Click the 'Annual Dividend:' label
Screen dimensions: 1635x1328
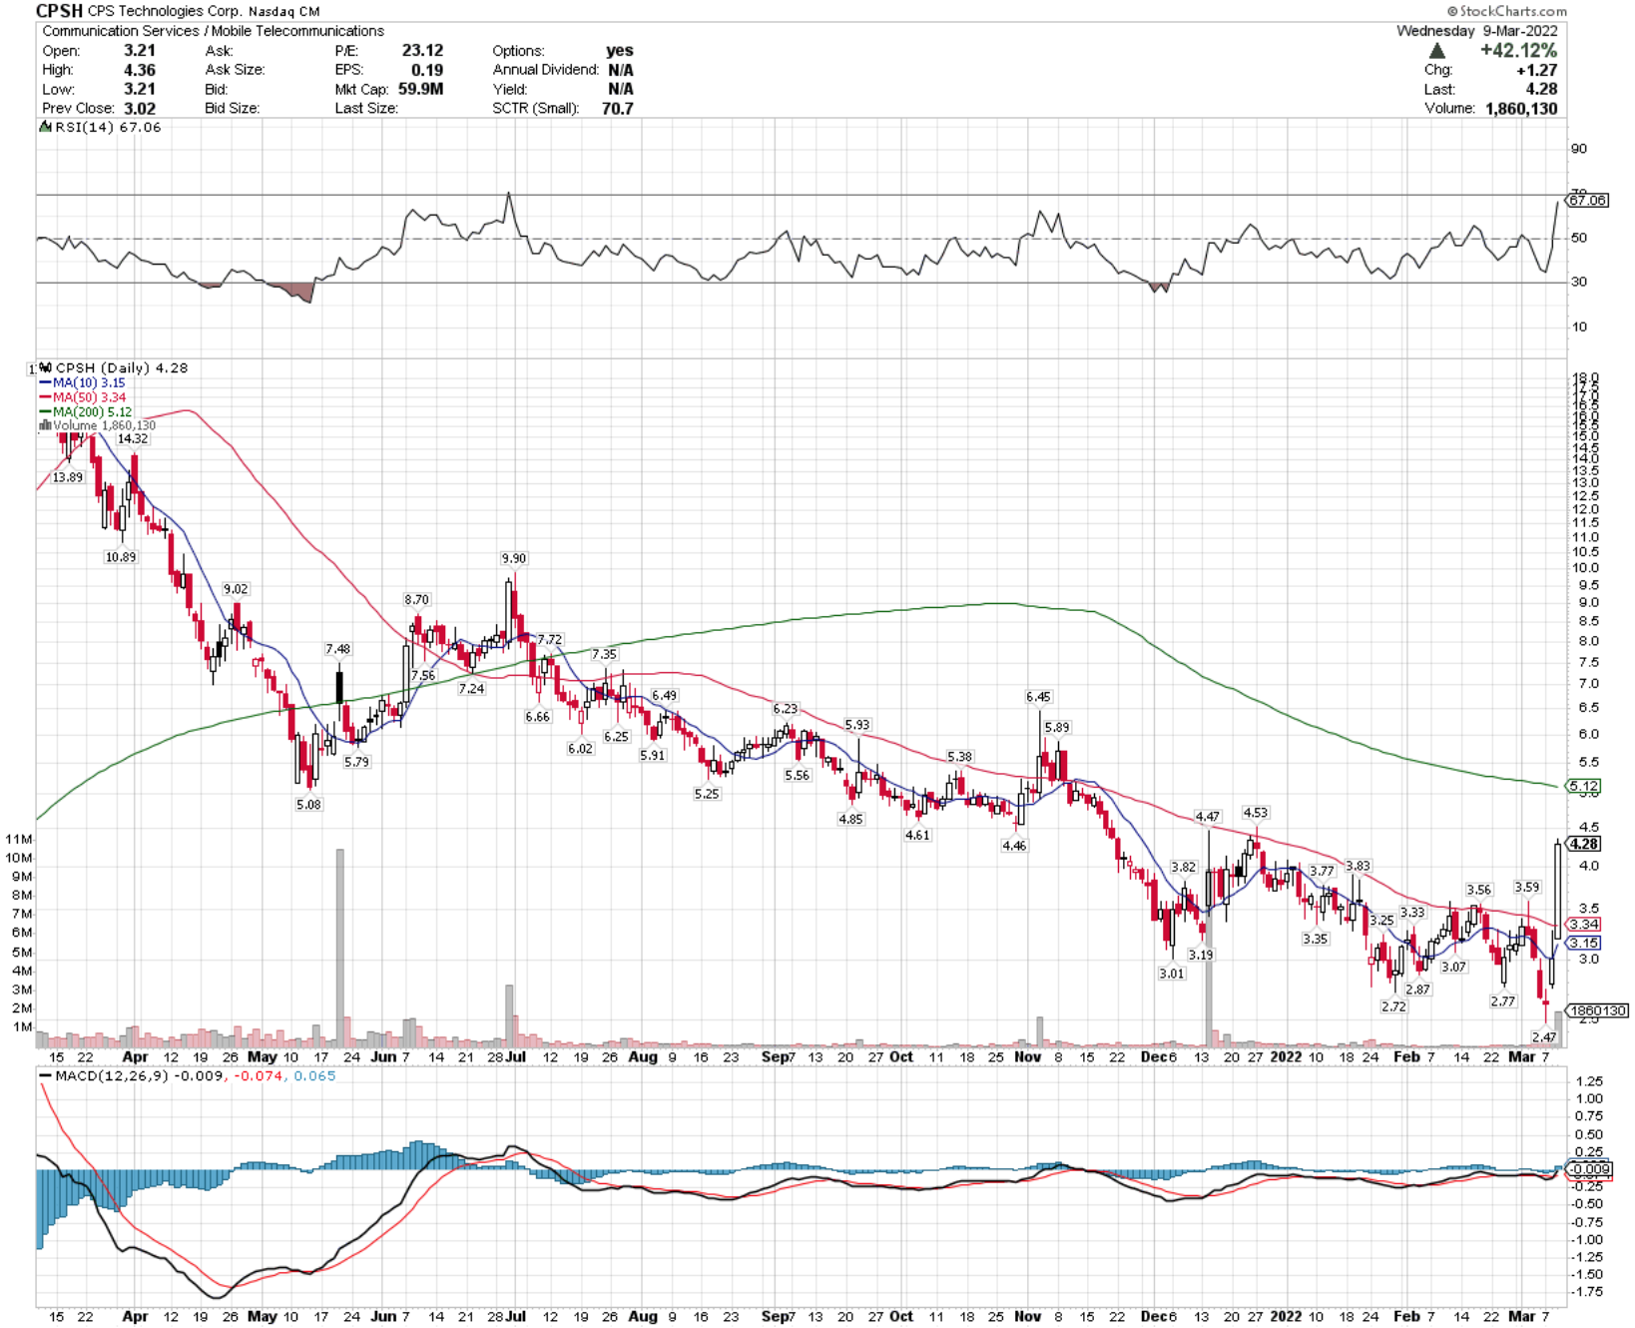[545, 70]
